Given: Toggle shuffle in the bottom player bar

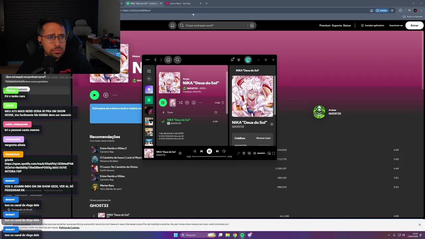Looking at the screenshot, I should pyautogui.click(x=195, y=151).
